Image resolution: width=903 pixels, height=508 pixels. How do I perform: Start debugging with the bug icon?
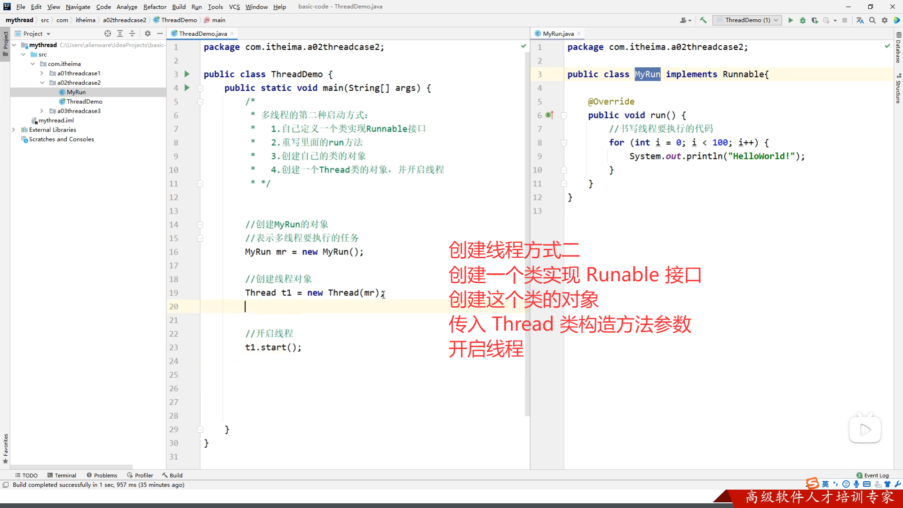pos(803,20)
